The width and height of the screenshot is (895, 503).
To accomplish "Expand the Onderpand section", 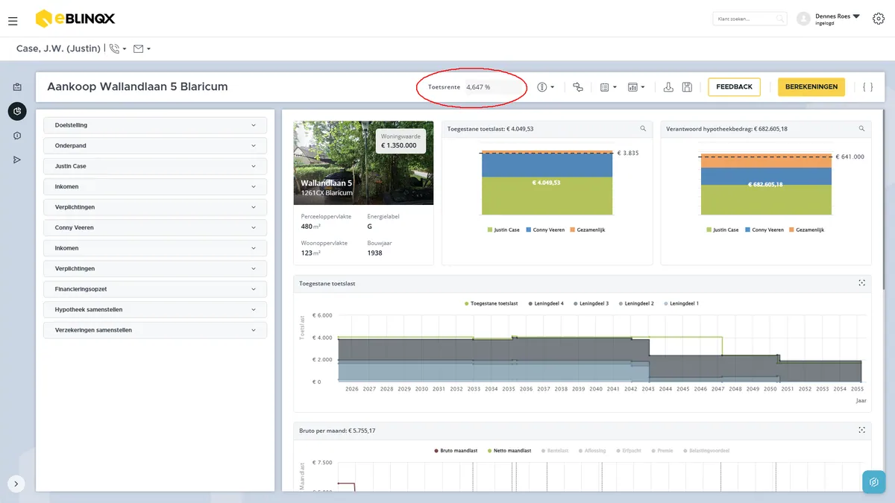I will 155,145.
